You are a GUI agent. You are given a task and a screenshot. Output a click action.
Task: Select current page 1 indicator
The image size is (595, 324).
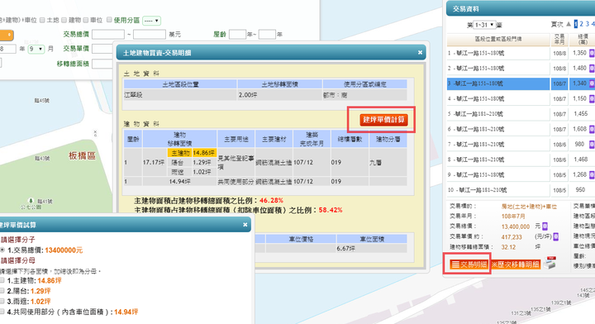576,24
